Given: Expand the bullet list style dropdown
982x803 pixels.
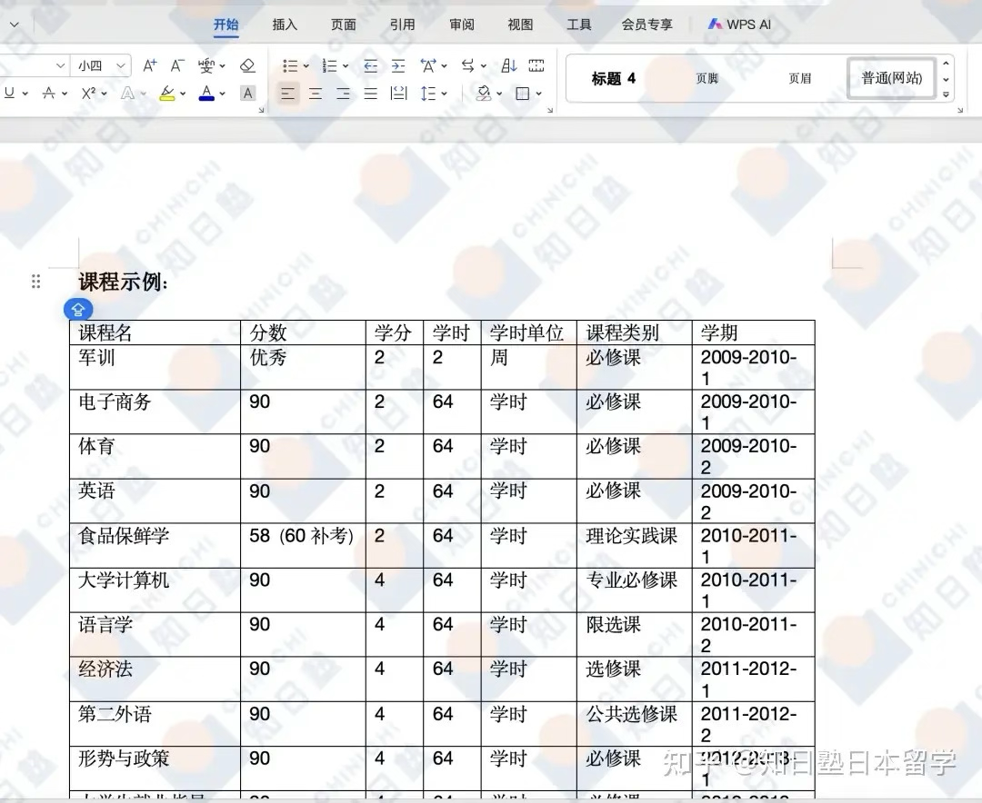Looking at the screenshot, I should click(x=306, y=65).
